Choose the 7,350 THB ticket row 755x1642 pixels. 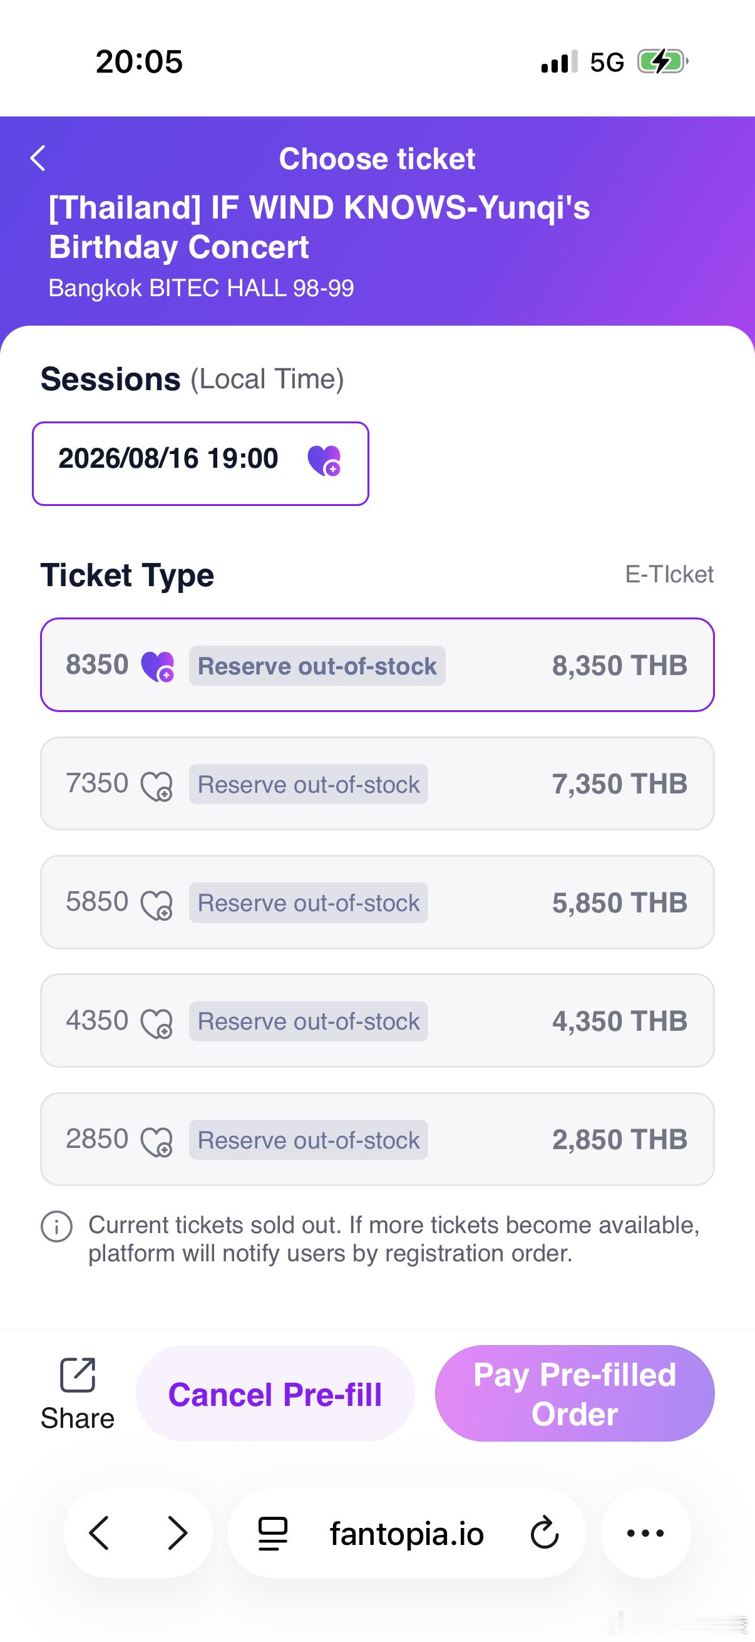[x=377, y=783]
